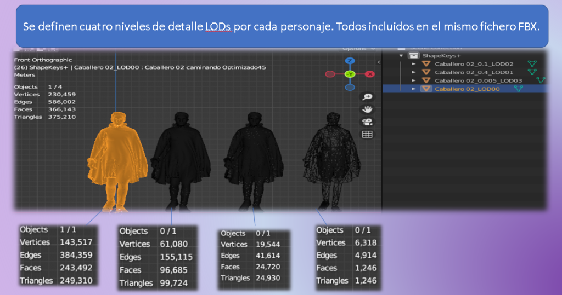Click the slide title text box
The image size is (562, 295).
click(x=282, y=26)
